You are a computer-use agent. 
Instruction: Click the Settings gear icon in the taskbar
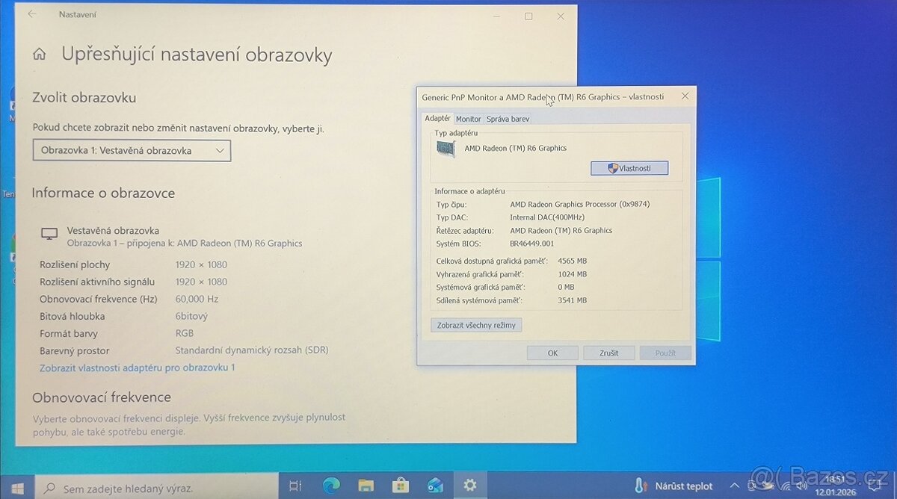point(469,486)
